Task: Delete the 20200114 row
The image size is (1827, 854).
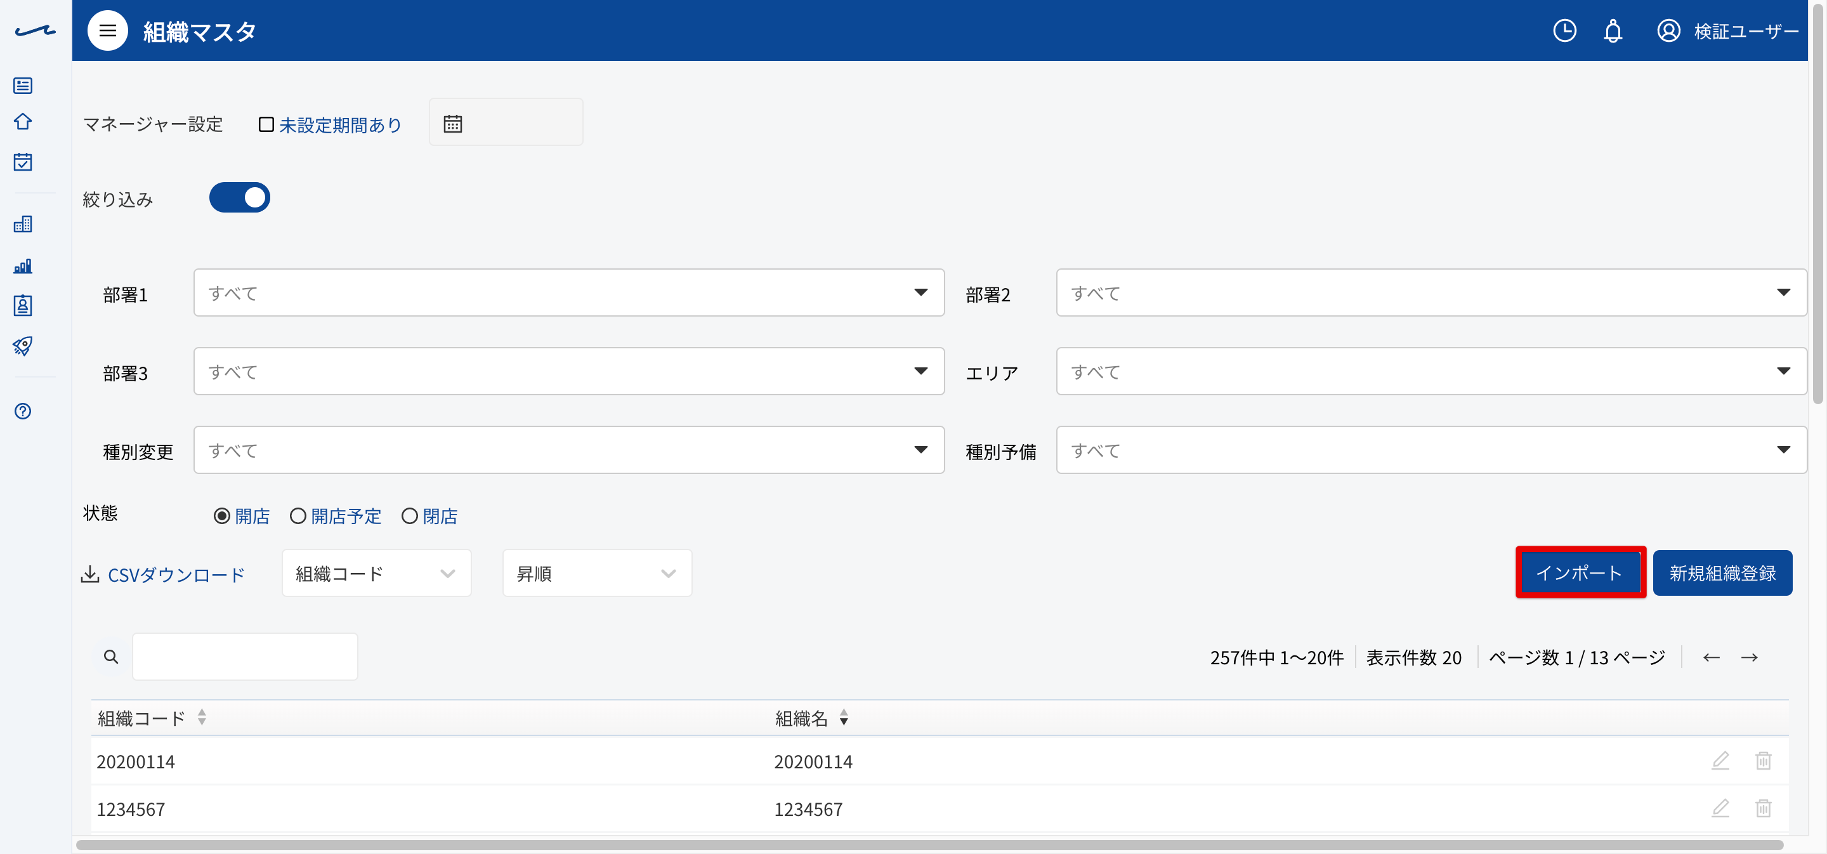Action: click(x=1763, y=760)
